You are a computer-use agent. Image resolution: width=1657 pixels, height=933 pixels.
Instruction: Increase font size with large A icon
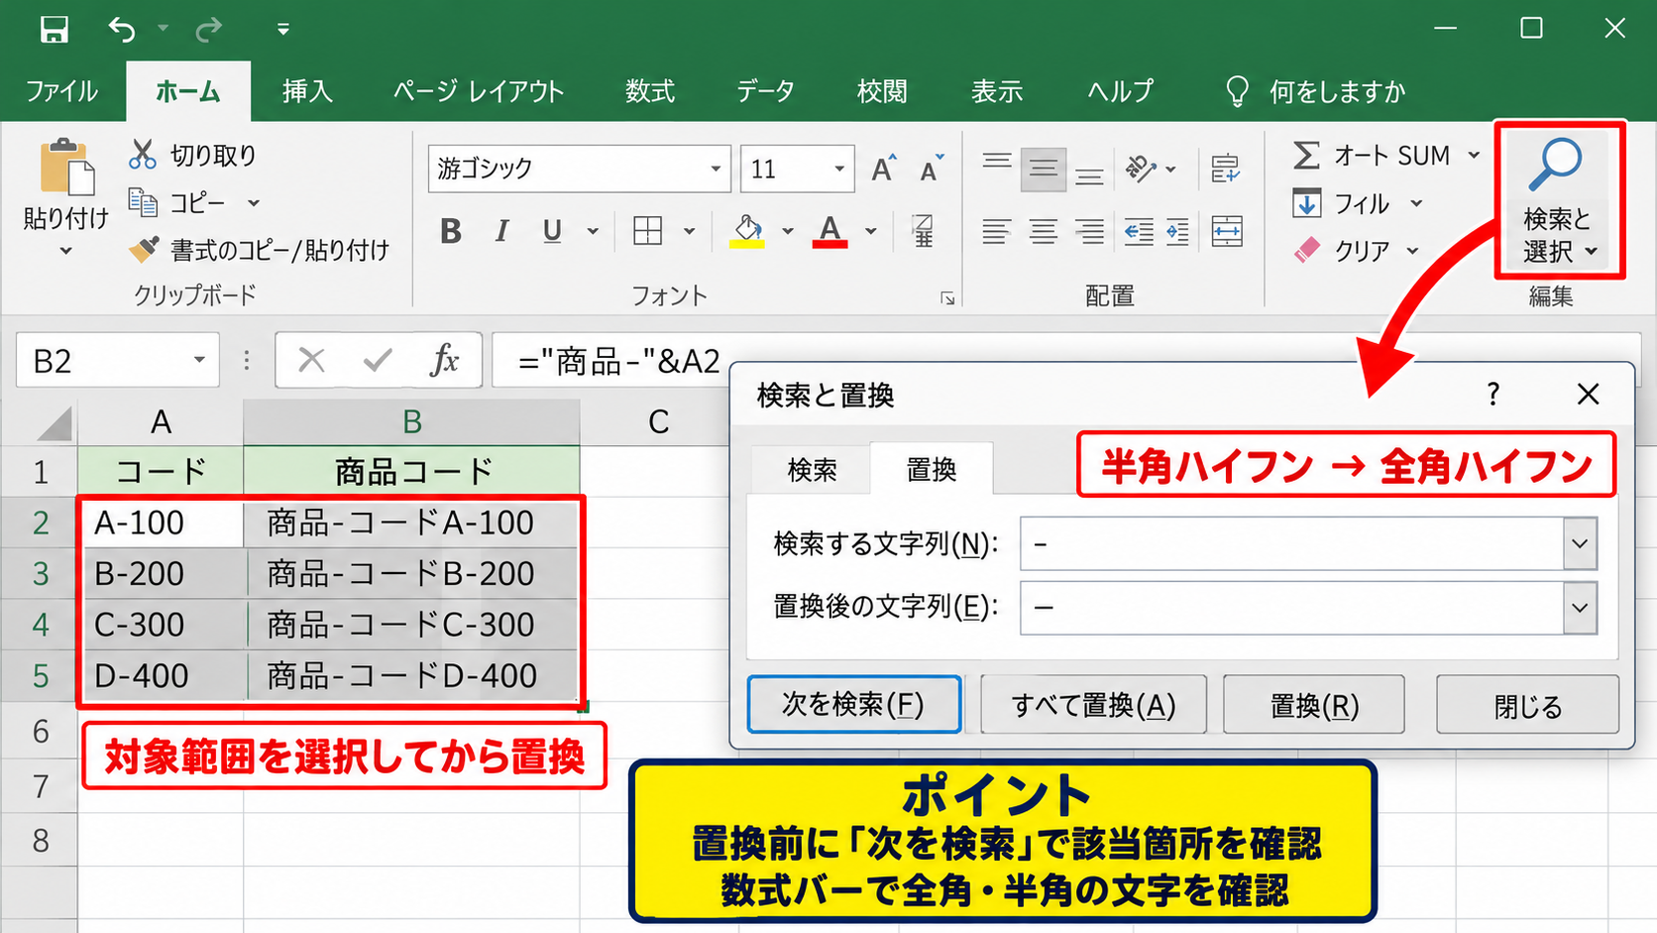(883, 169)
